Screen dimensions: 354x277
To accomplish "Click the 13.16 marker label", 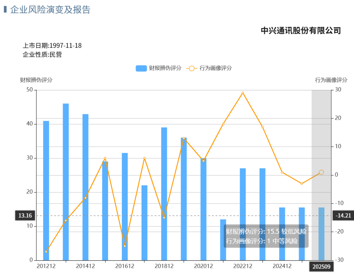I will 25,216.
